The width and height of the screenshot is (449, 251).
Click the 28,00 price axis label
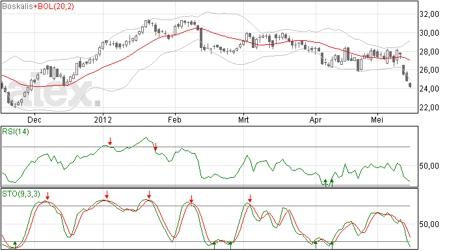pyautogui.click(x=429, y=52)
